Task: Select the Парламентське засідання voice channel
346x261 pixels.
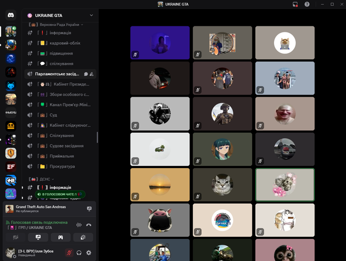Action: (x=57, y=74)
